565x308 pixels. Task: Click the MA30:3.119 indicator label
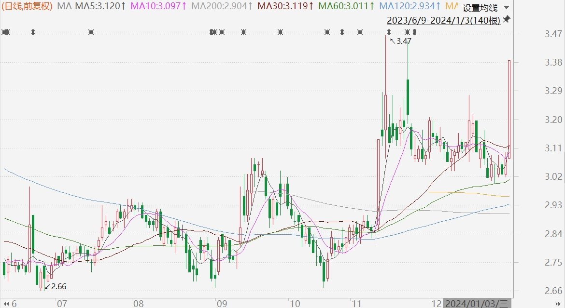pos(285,6)
